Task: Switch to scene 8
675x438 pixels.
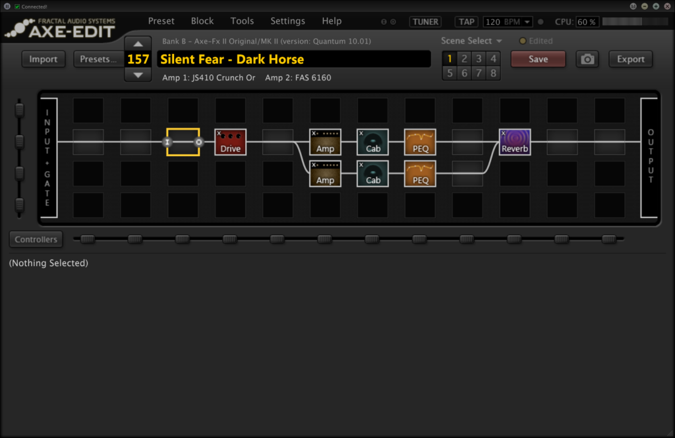Action: (x=493, y=73)
